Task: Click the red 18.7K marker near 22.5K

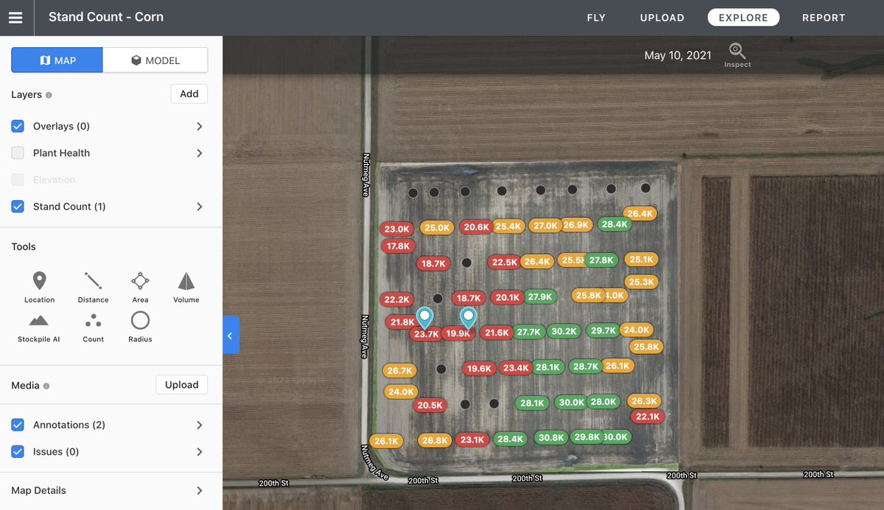Action: point(433,263)
